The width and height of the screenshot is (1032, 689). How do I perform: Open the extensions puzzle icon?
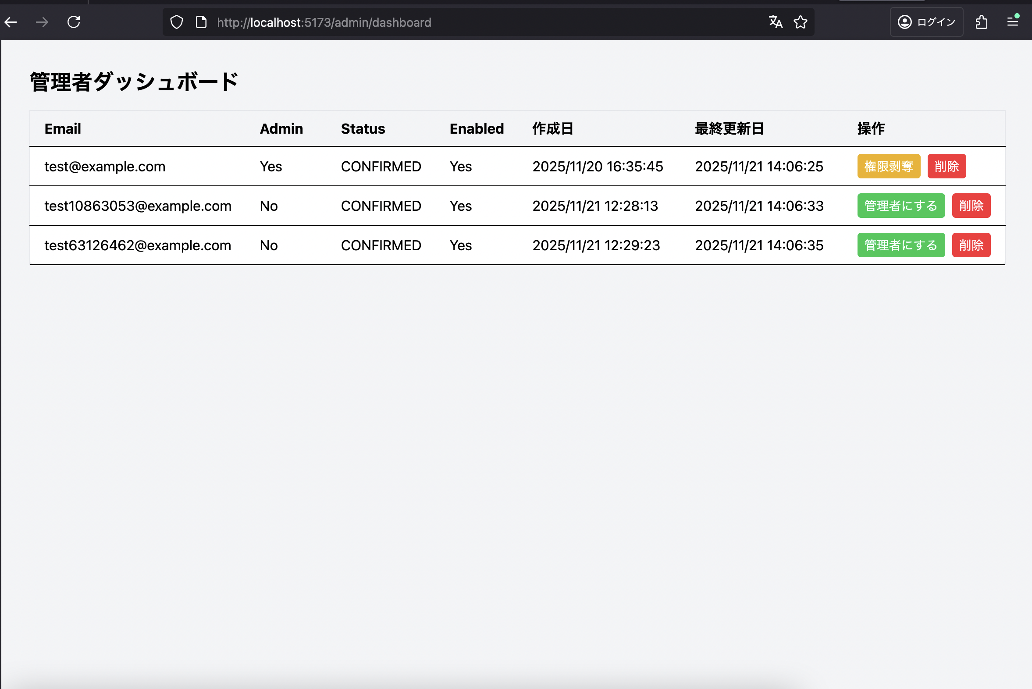(x=982, y=22)
